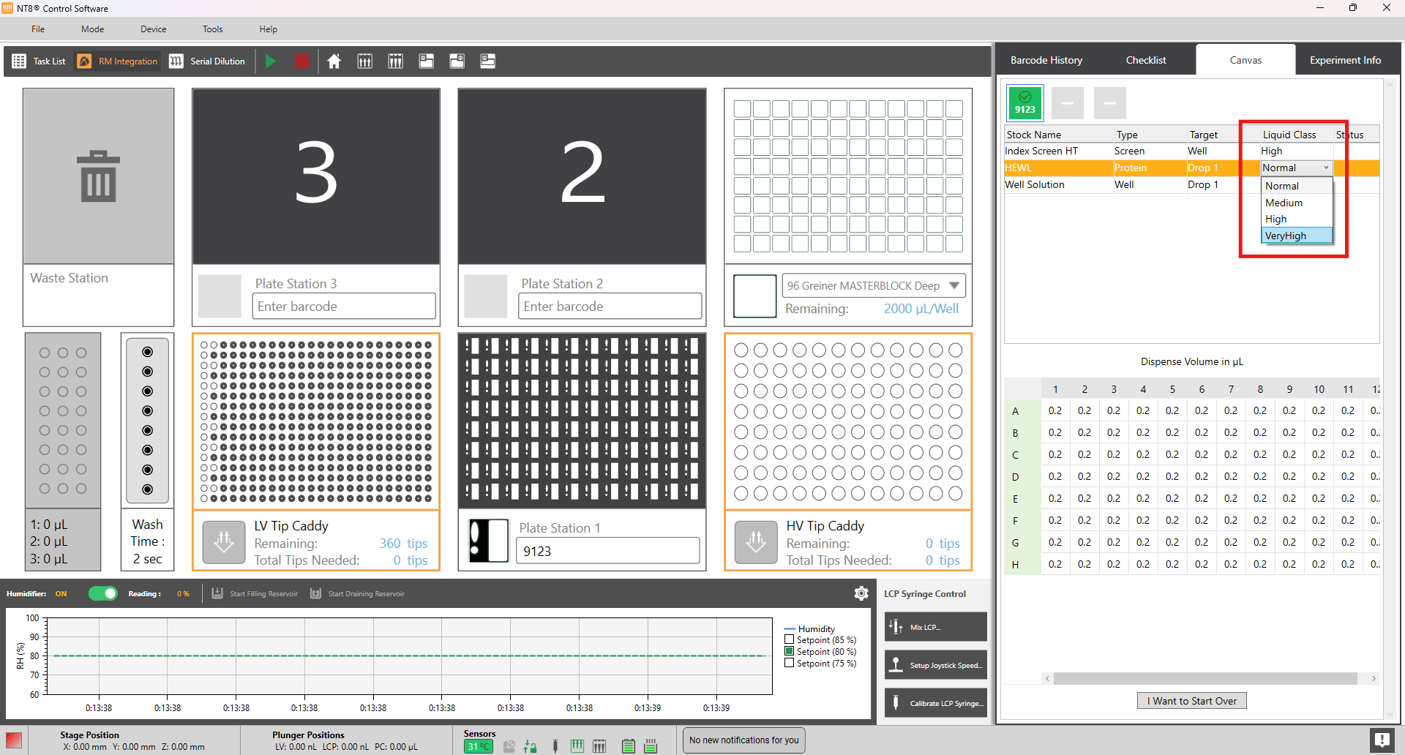The height and width of the screenshot is (755, 1405).
Task: Choose Medium from the Liquid Class list
Action: click(x=1297, y=203)
